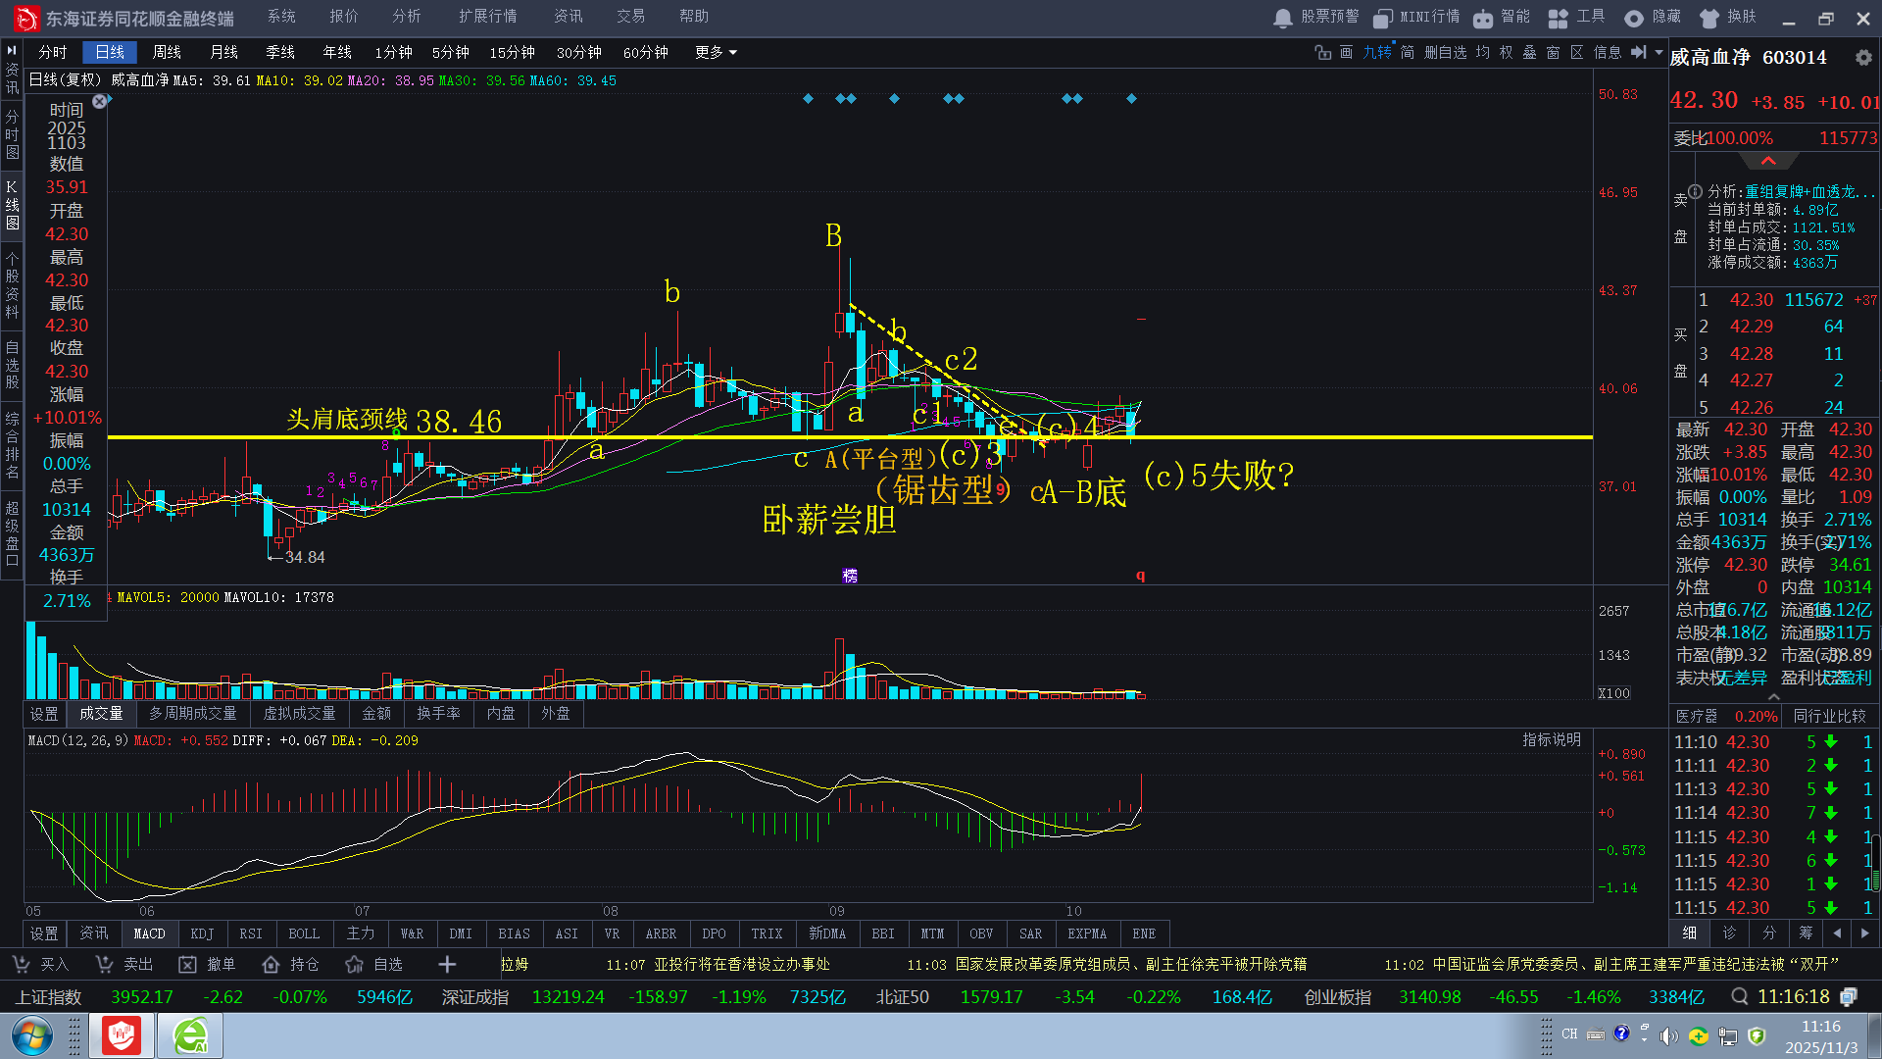
Task: Open the Windows Start button
Action: 31,1036
